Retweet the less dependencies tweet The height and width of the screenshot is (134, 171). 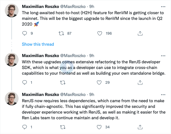(x=61, y=127)
